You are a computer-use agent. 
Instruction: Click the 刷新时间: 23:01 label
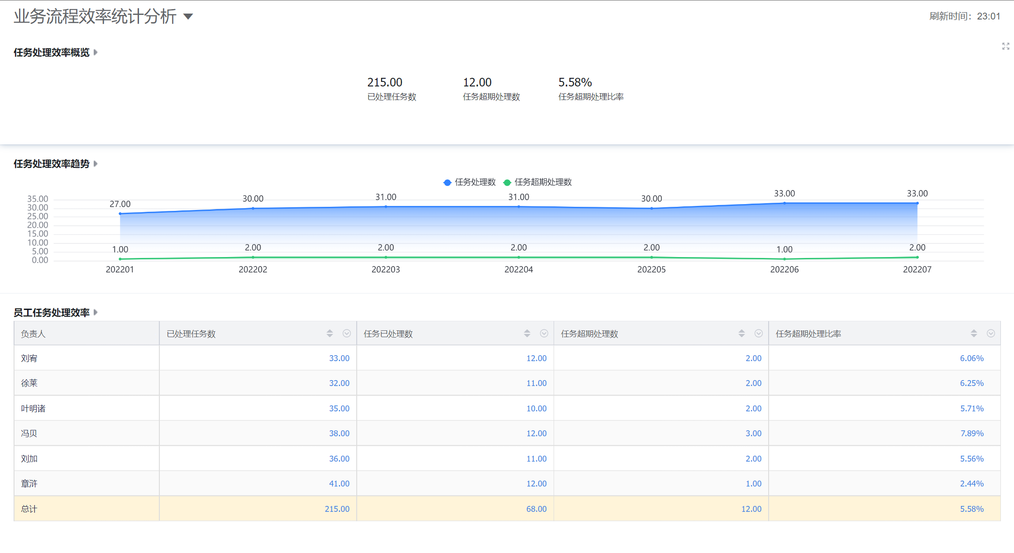(x=965, y=16)
